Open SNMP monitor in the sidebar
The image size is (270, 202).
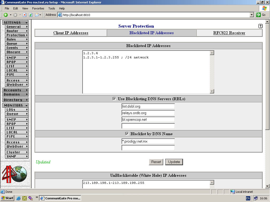point(17,156)
